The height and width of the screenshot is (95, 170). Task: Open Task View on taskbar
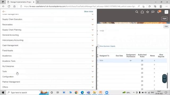(58, 93)
